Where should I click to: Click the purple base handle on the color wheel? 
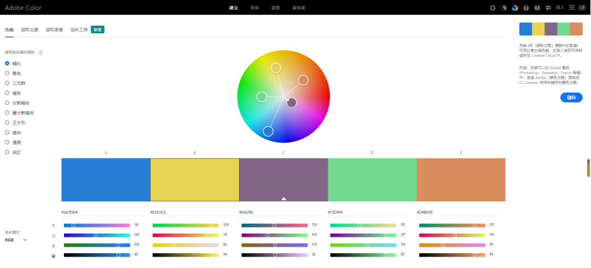(x=291, y=103)
